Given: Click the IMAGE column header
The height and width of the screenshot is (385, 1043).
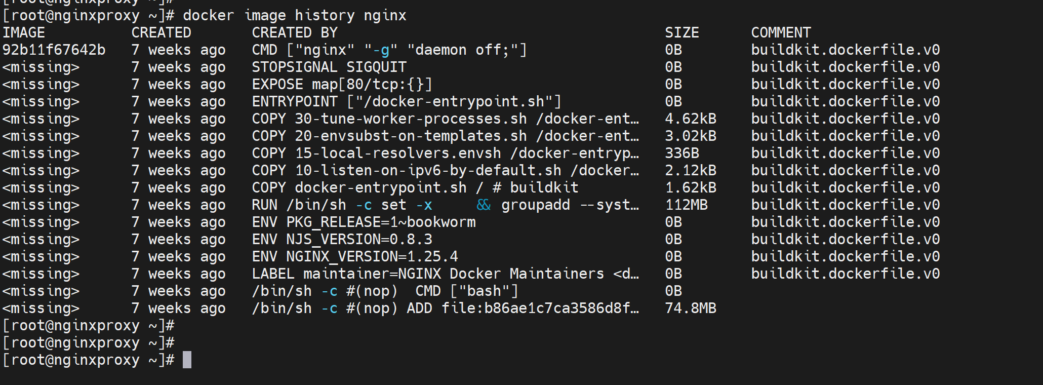Looking at the screenshot, I should (24, 32).
